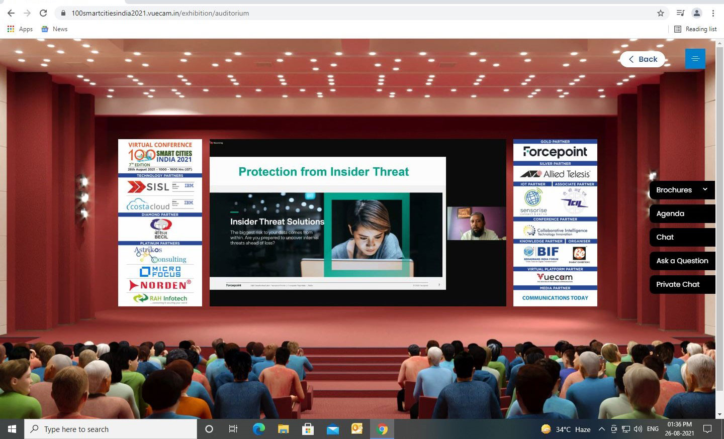
Task: Click the Norden logo
Action: 160,285
